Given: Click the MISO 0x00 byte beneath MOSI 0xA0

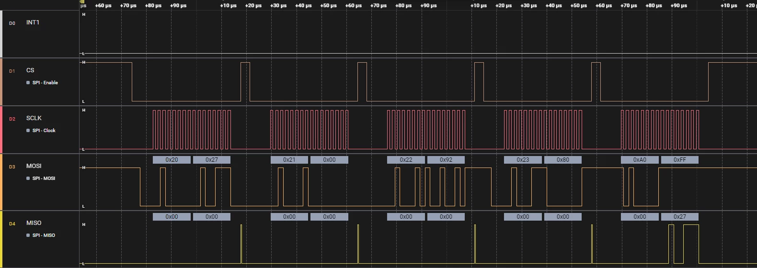Looking at the screenshot, I should pyautogui.click(x=640, y=217).
